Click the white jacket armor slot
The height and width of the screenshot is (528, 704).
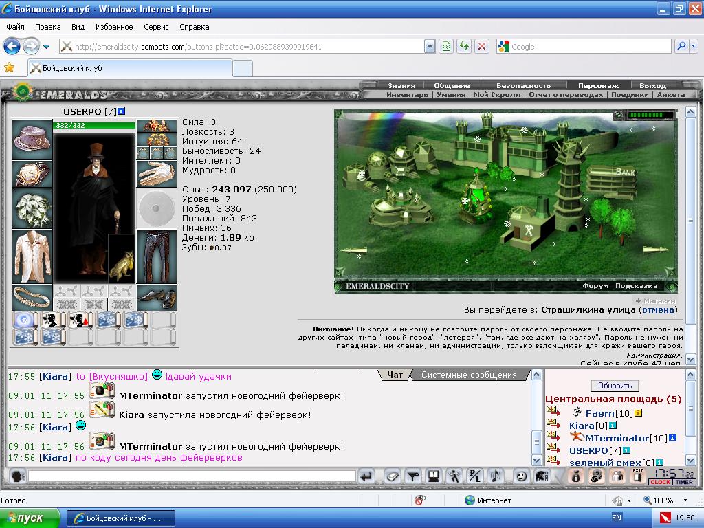[x=32, y=257]
